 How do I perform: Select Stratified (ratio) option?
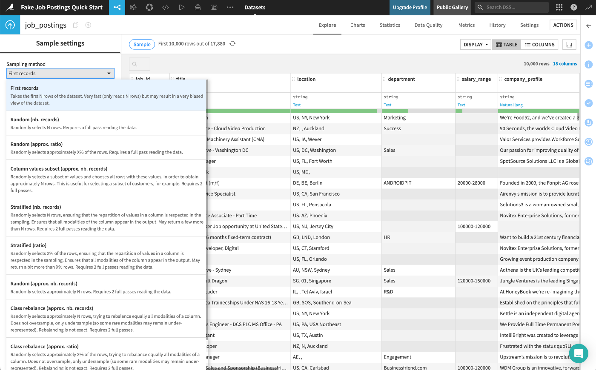coord(106,256)
